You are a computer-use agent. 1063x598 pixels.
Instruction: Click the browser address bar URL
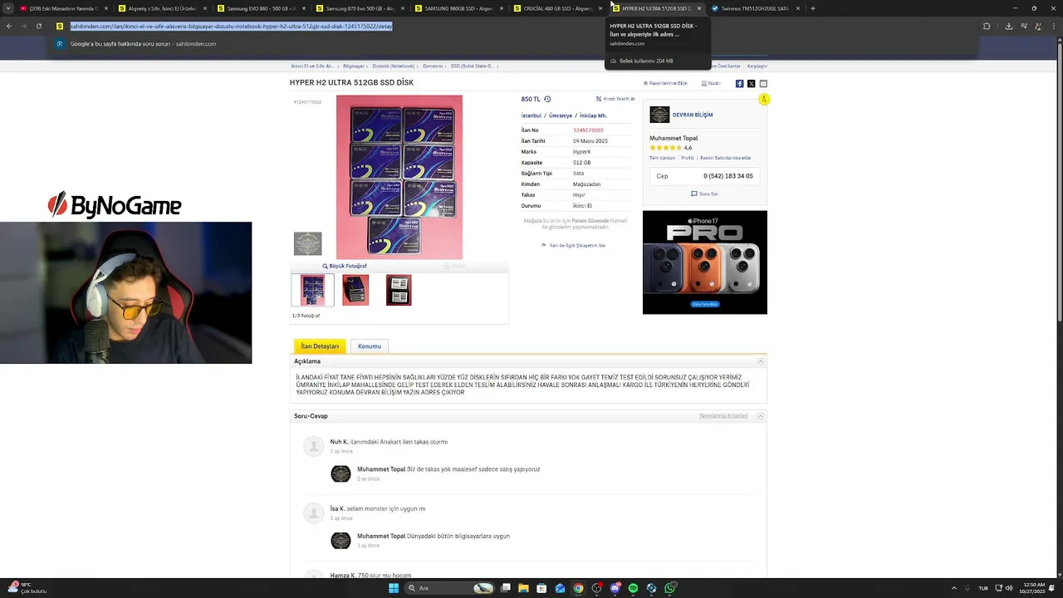(x=231, y=26)
